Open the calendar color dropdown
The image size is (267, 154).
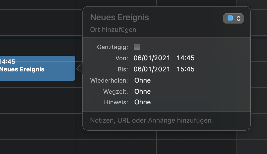pos(233,18)
